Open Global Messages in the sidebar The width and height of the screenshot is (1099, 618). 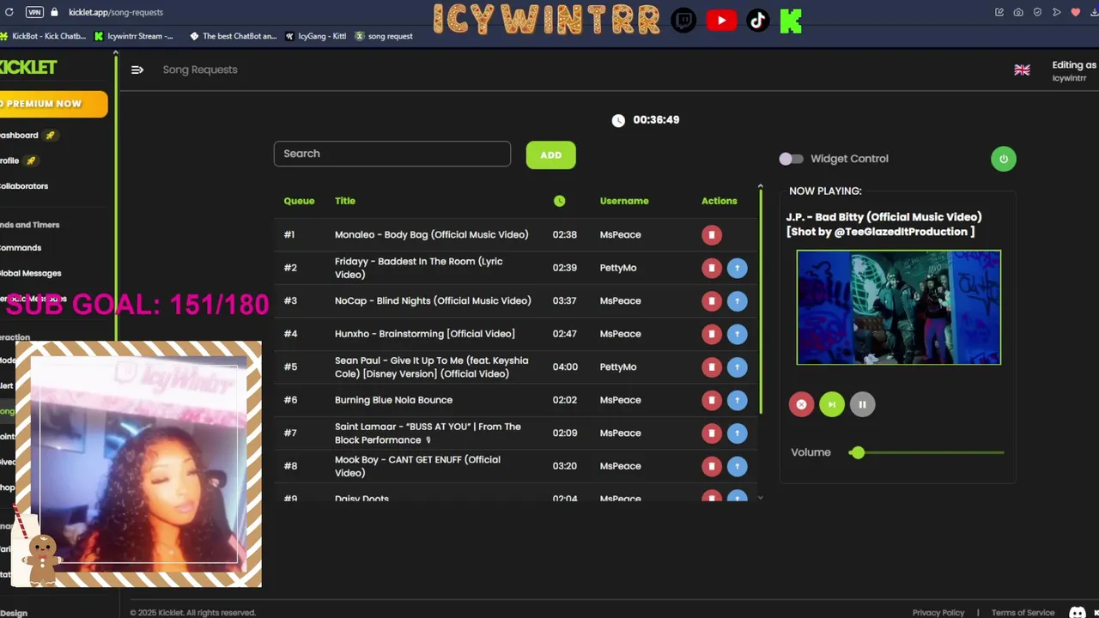tap(31, 274)
